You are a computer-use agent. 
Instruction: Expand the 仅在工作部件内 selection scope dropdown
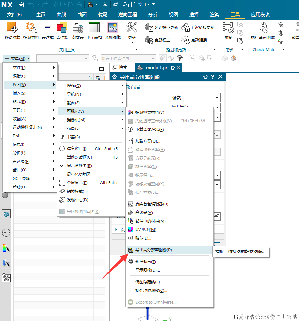128,58
